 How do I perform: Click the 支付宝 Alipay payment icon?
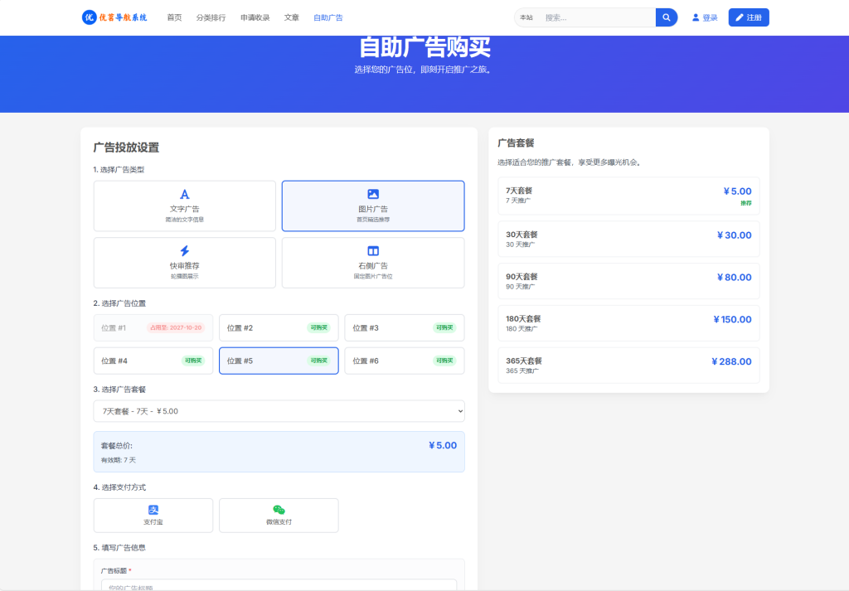coord(153,509)
